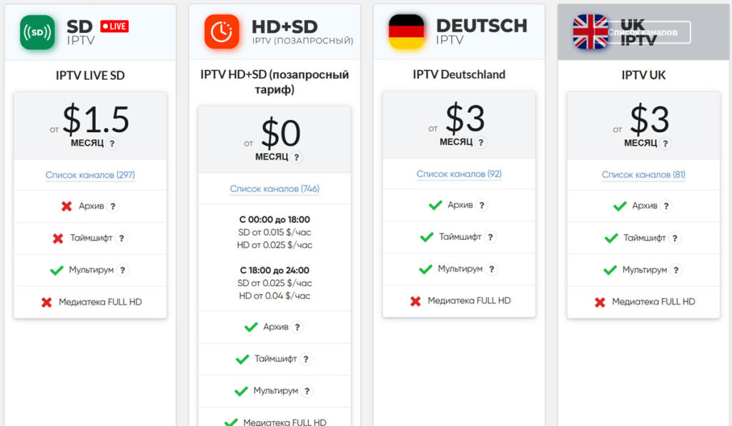Click question mark next to Таймшифт in Deutsch plan

(490, 237)
